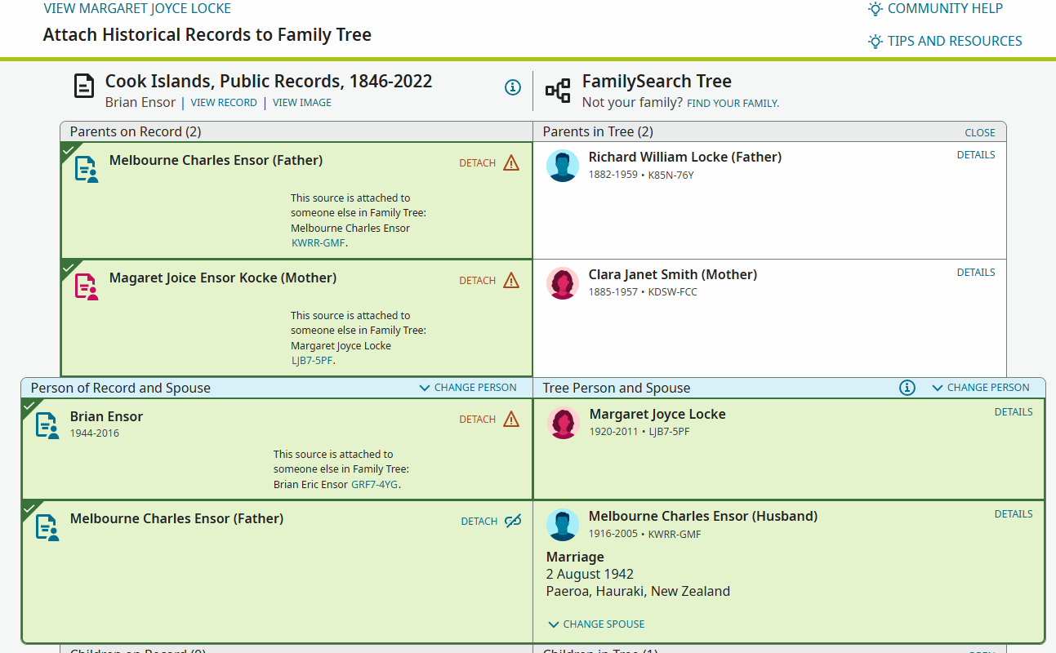Viewport: 1056px width, 653px height.
Task: Detach Melbourne Charles Ensor in spouse row
Action: (x=479, y=522)
